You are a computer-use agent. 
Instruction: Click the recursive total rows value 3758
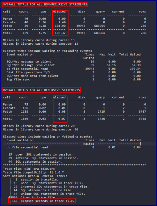point(142,119)
